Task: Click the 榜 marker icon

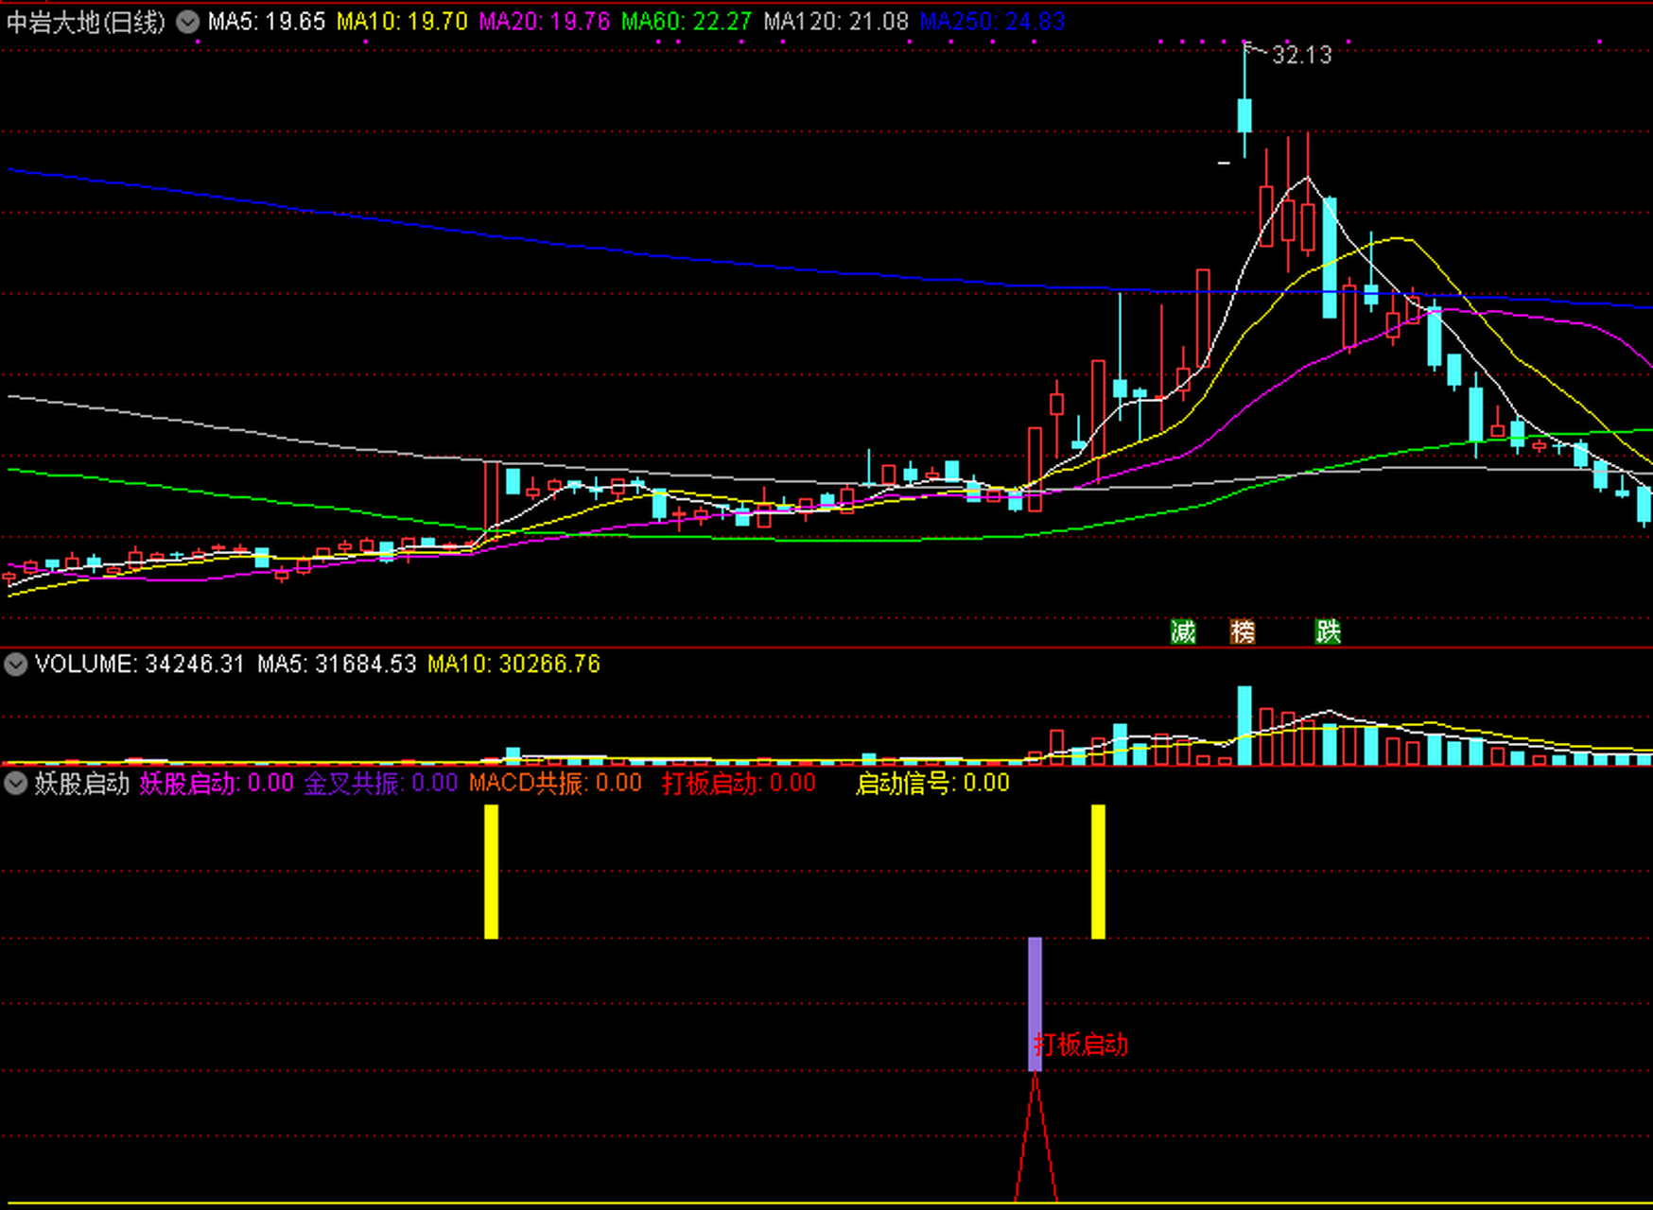Action: pyautogui.click(x=1243, y=631)
